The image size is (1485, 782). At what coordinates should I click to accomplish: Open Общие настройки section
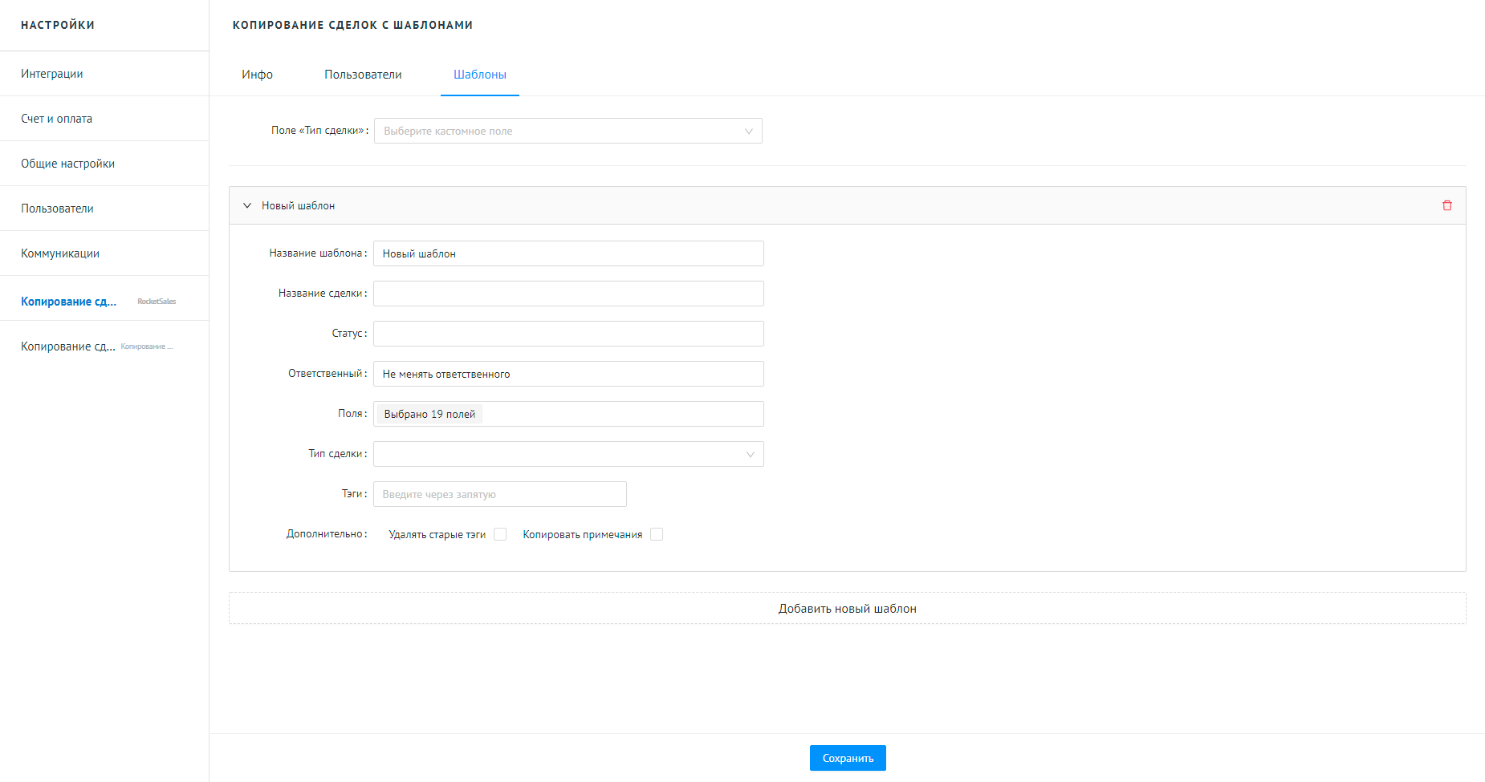click(104, 164)
